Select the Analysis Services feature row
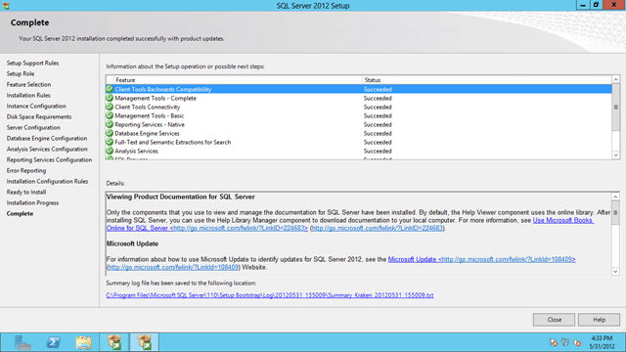The image size is (626, 352). pos(359,151)
